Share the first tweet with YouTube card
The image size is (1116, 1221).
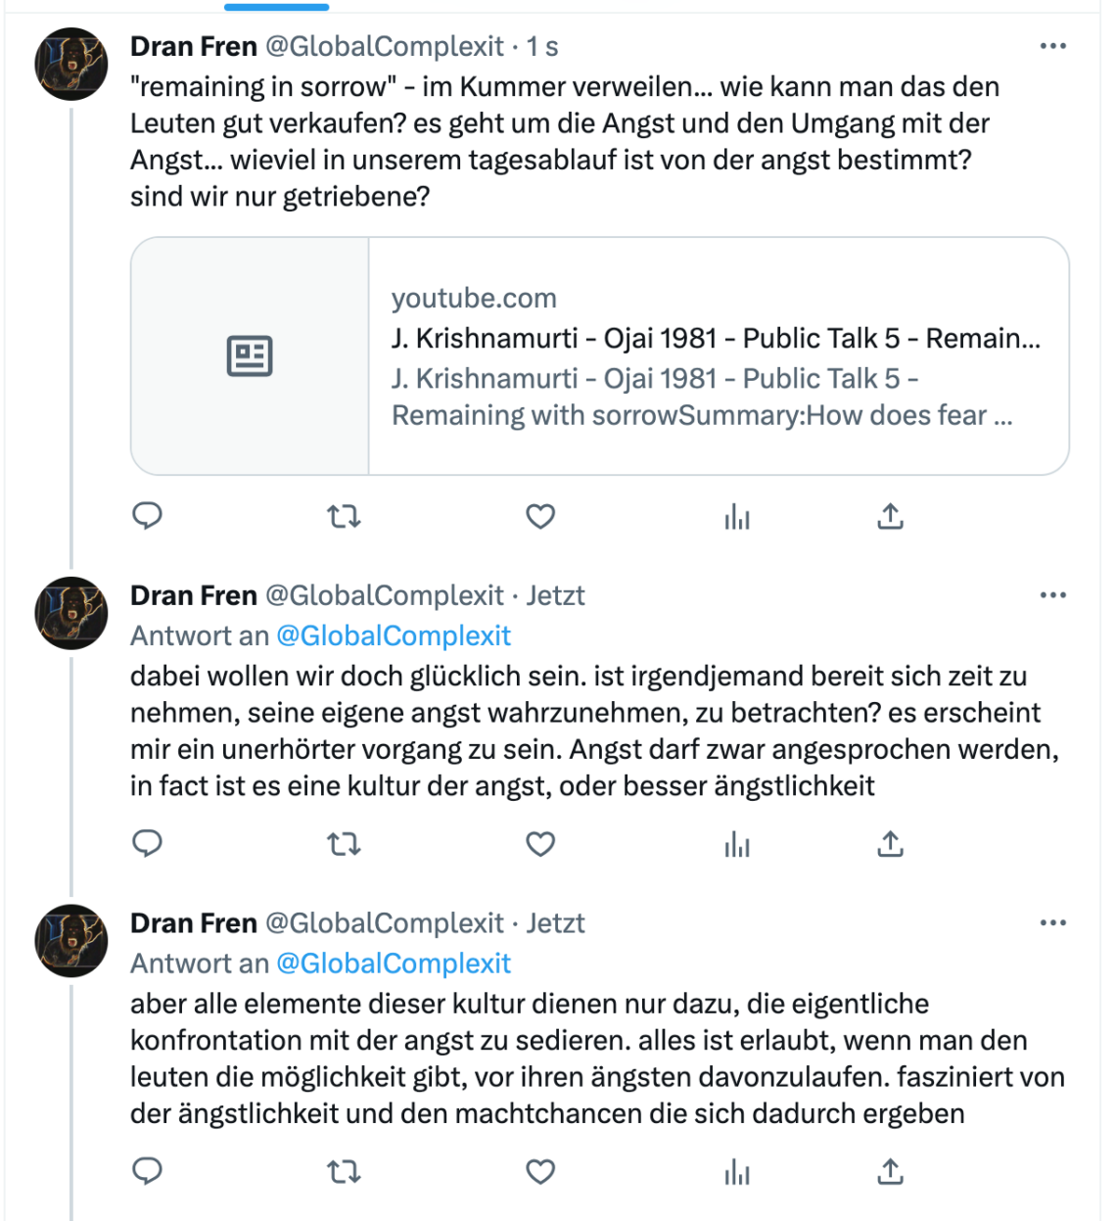[890, 516]
